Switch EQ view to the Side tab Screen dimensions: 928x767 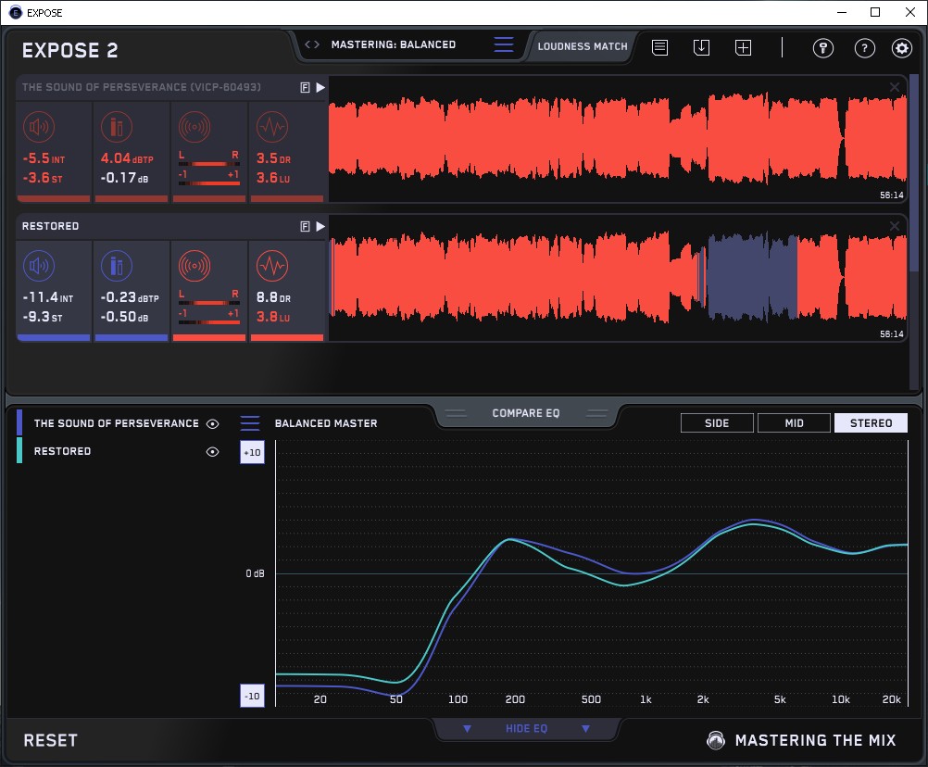coord(717,423)
